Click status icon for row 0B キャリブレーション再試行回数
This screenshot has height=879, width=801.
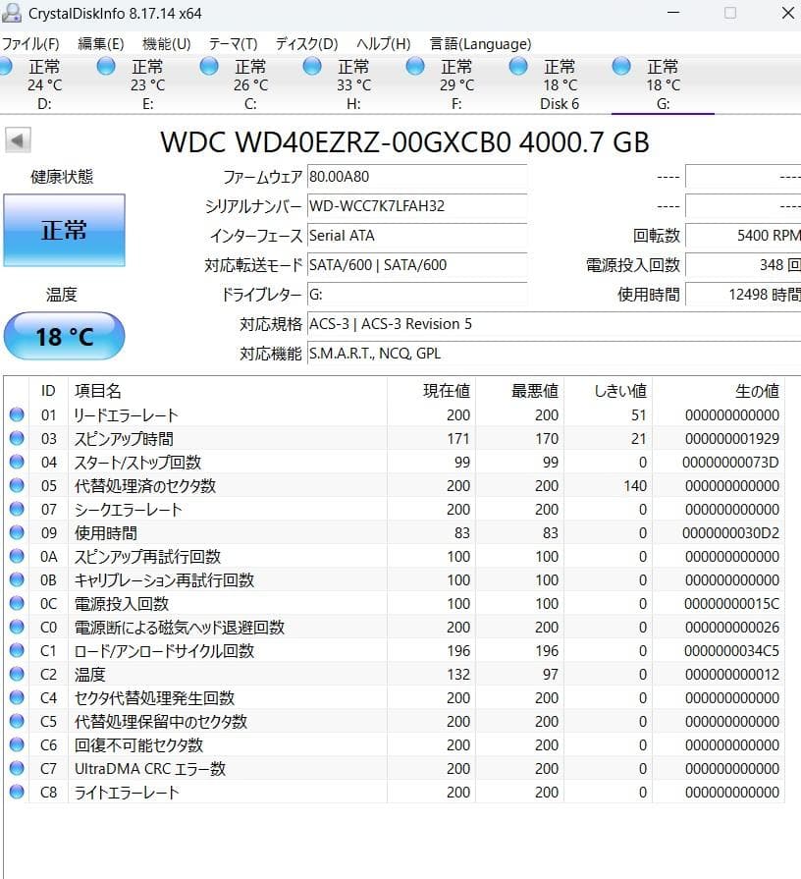pos(17,579)
